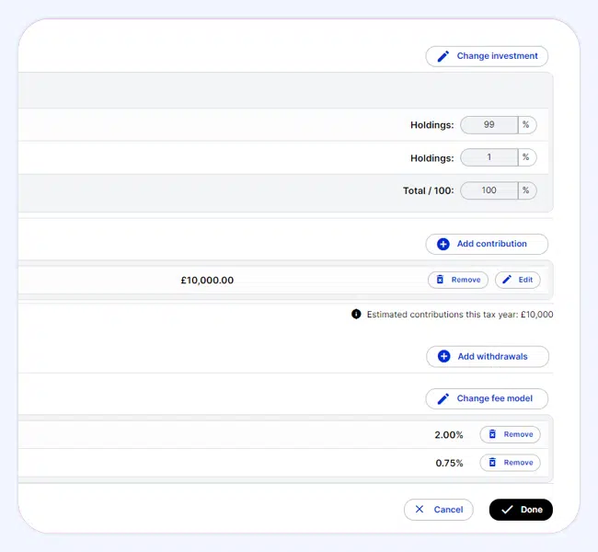Click the X icon on Cancel
The width and height of the screenshot is (598, 552).
420,509
